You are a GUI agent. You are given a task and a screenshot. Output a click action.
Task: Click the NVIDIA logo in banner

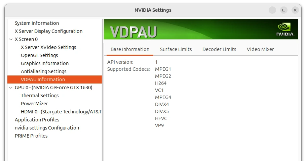(x=285, y=30)
